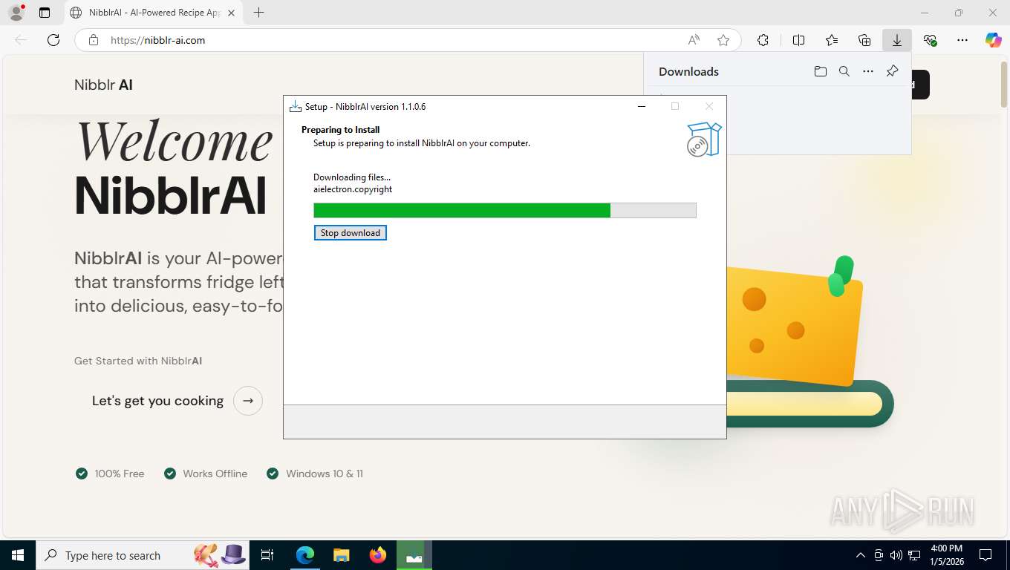Viewport: 1010px width, 570px height.
Task: Close the NibblrAI browser tab
Action: 231,13
